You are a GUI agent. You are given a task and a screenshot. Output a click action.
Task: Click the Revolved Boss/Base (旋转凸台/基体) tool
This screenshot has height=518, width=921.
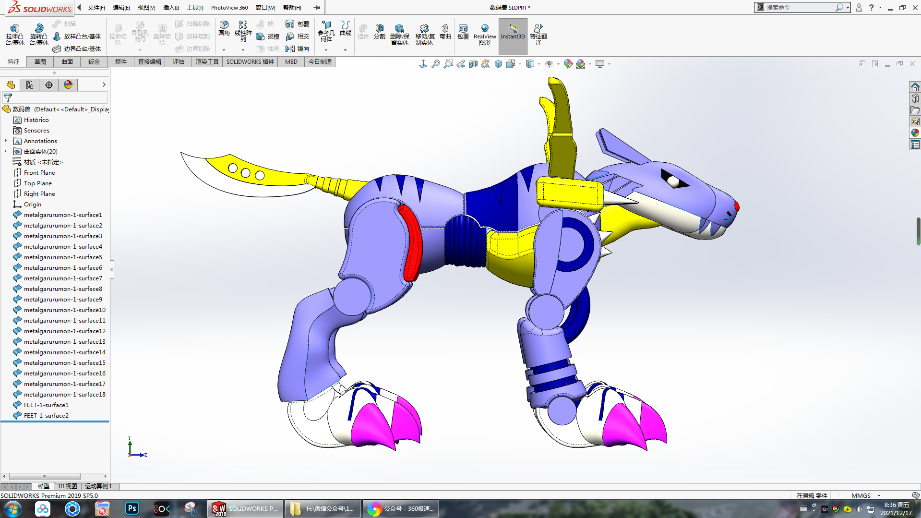coord(39,35)
